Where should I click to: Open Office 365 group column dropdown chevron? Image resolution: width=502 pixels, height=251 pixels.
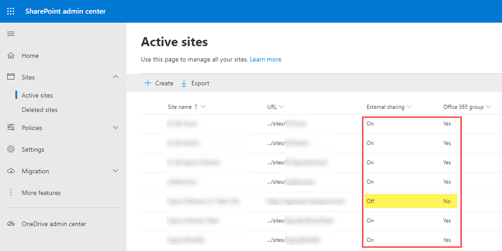[488, 107]
